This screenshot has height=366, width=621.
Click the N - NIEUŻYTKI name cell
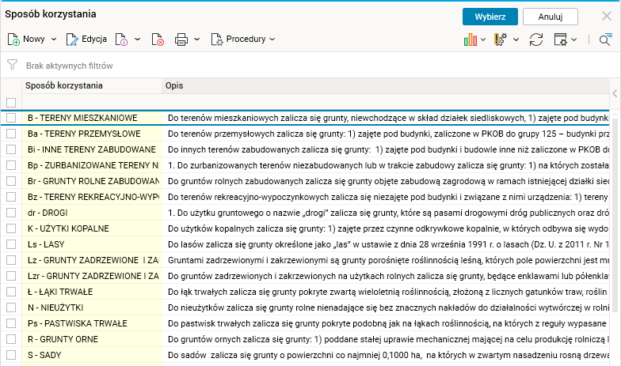coord(92,308)
